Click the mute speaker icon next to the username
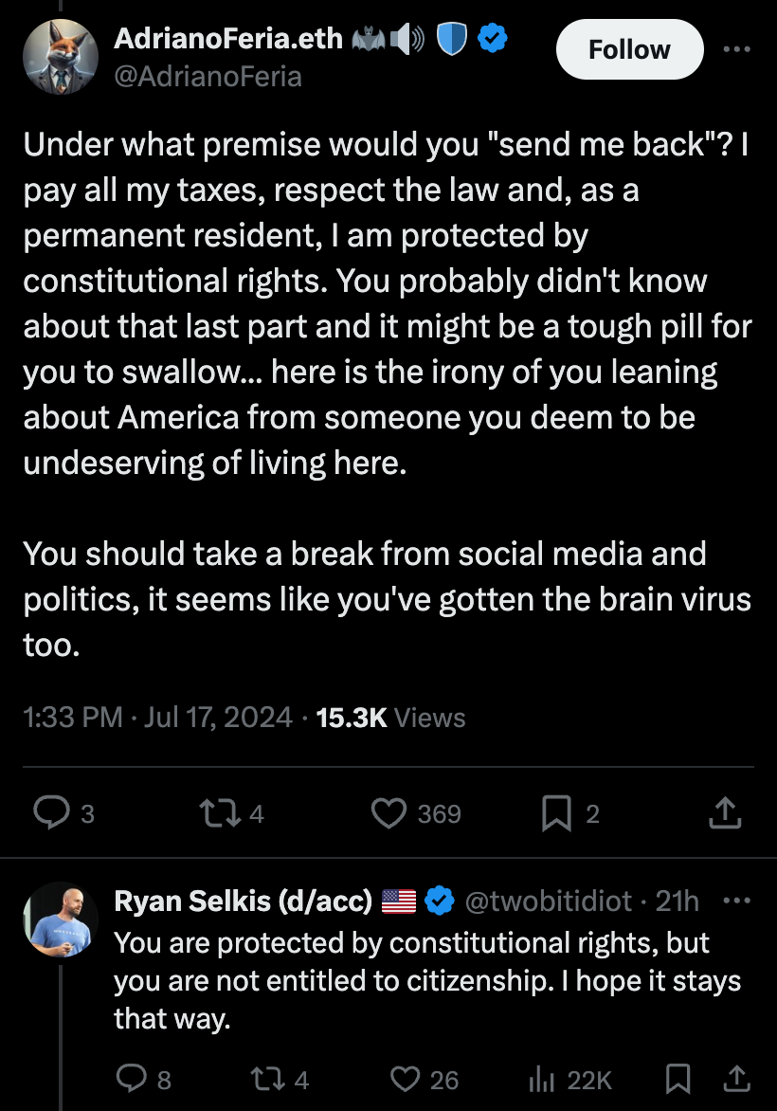 409,40
